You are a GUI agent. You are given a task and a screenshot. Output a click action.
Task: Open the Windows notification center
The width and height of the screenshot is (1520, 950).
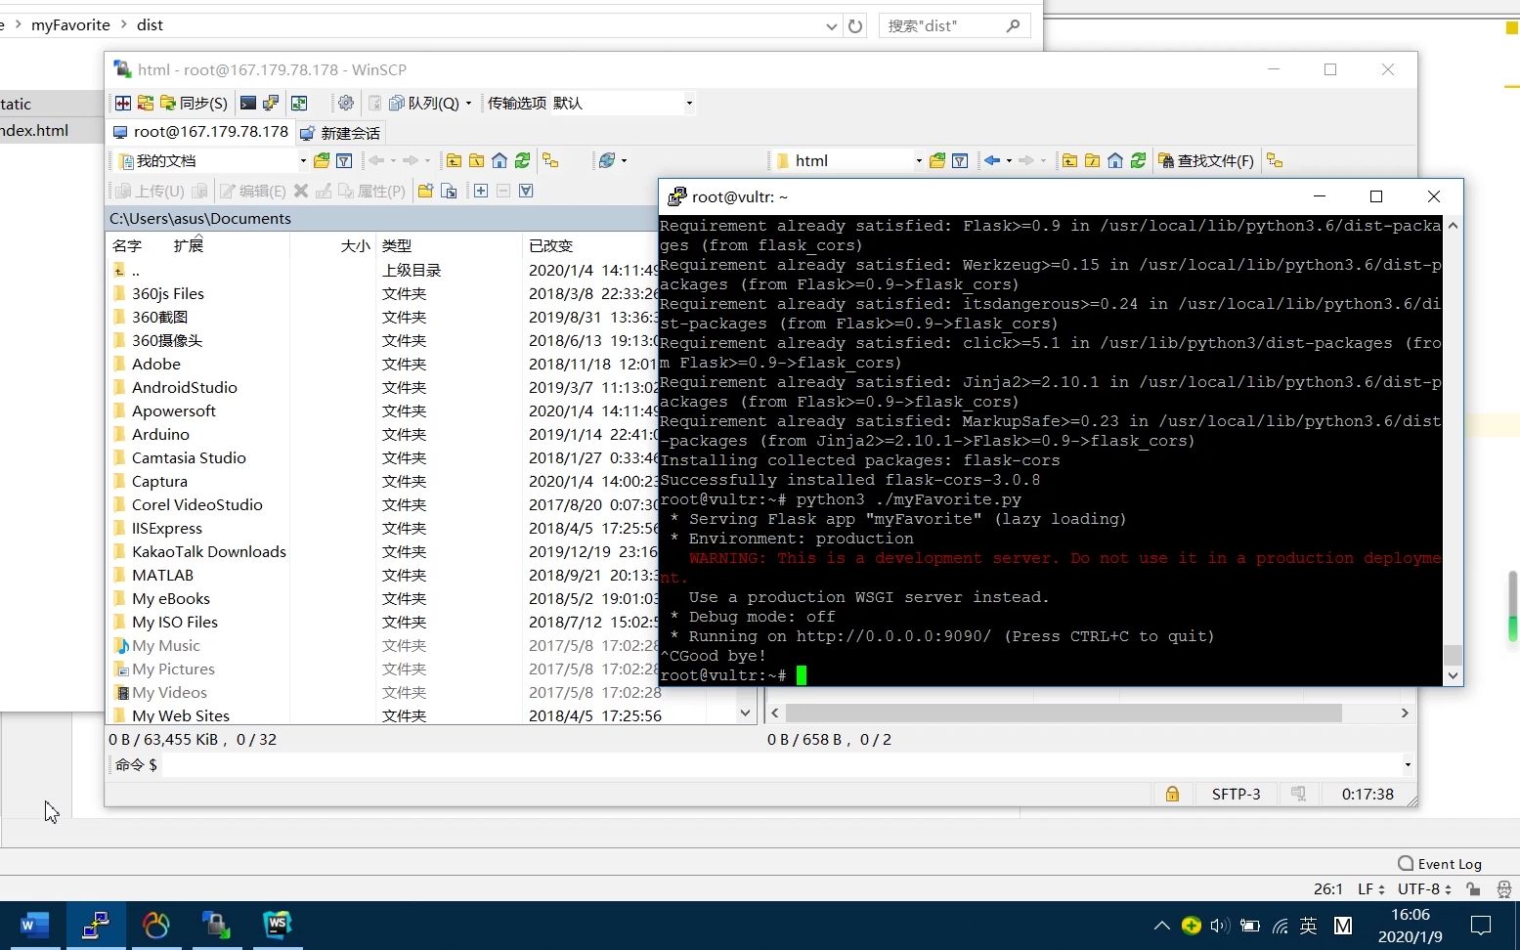(1481, 926)
